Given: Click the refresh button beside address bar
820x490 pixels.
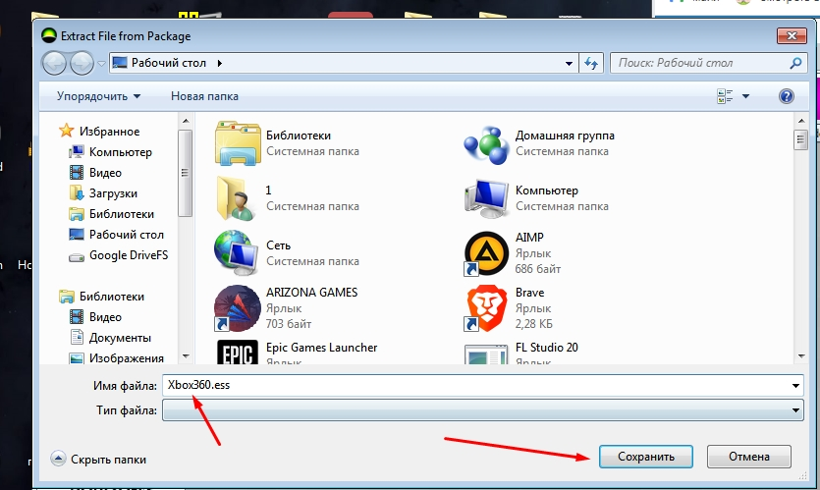Looking at the screenshot, I should tap(591, 63).
